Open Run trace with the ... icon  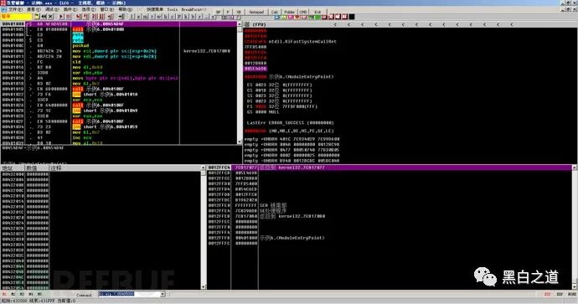pyautogui.click(x=206, y=17)
